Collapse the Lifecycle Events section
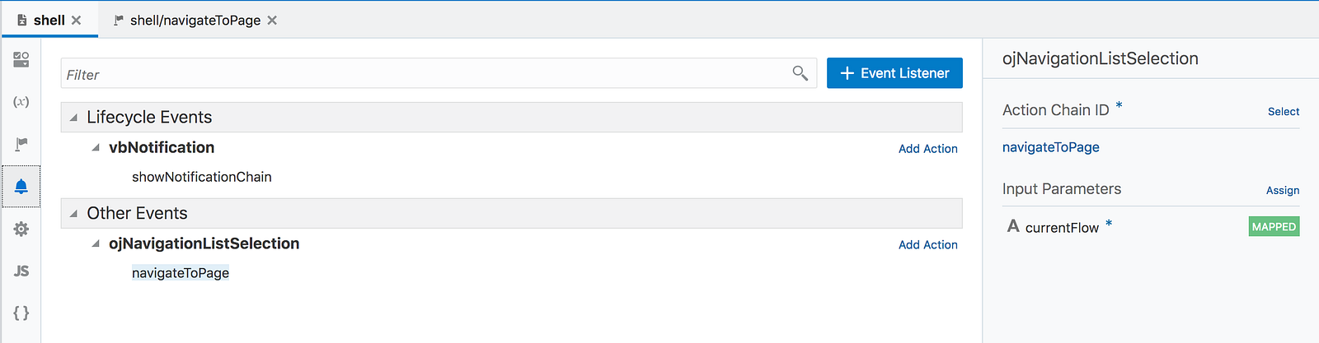1319x343 pixels. point(73,118)
